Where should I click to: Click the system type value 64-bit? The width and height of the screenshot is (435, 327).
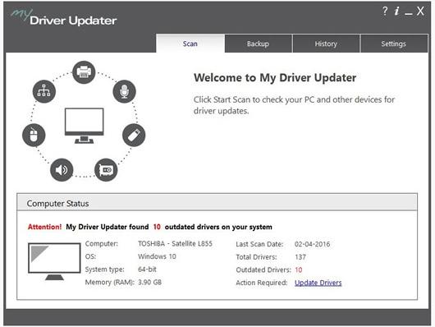pyautogui.click(x=147, y=269)
